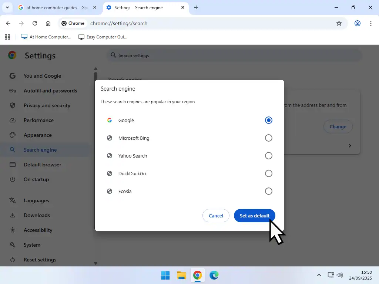The image size is (379, 284).
Task: Launch Microsoft Edge from the taskbar
Action: 214,275
